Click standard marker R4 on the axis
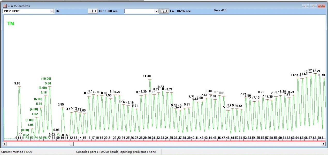This screenshot has width=328, height=155. (36, 138)
